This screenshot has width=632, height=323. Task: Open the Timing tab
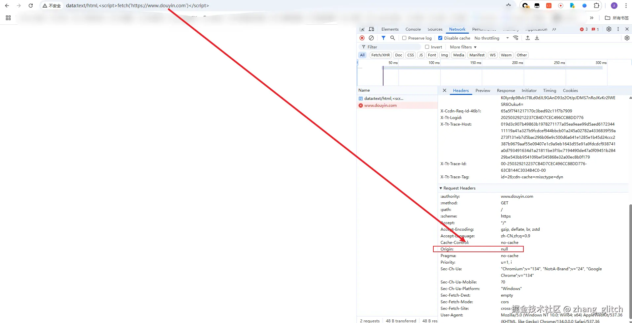tap(549, 91)
